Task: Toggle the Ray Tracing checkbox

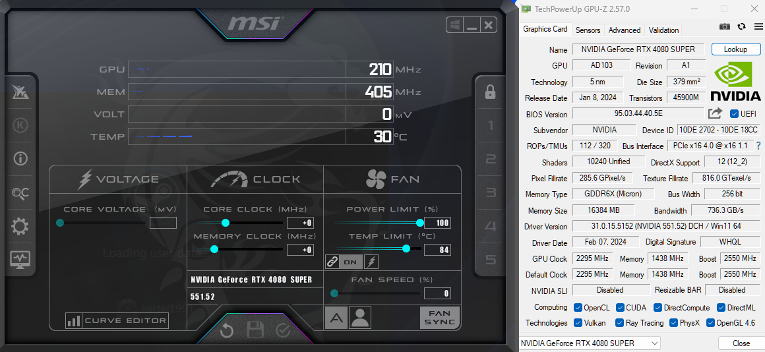Action: tap(620, 323)
